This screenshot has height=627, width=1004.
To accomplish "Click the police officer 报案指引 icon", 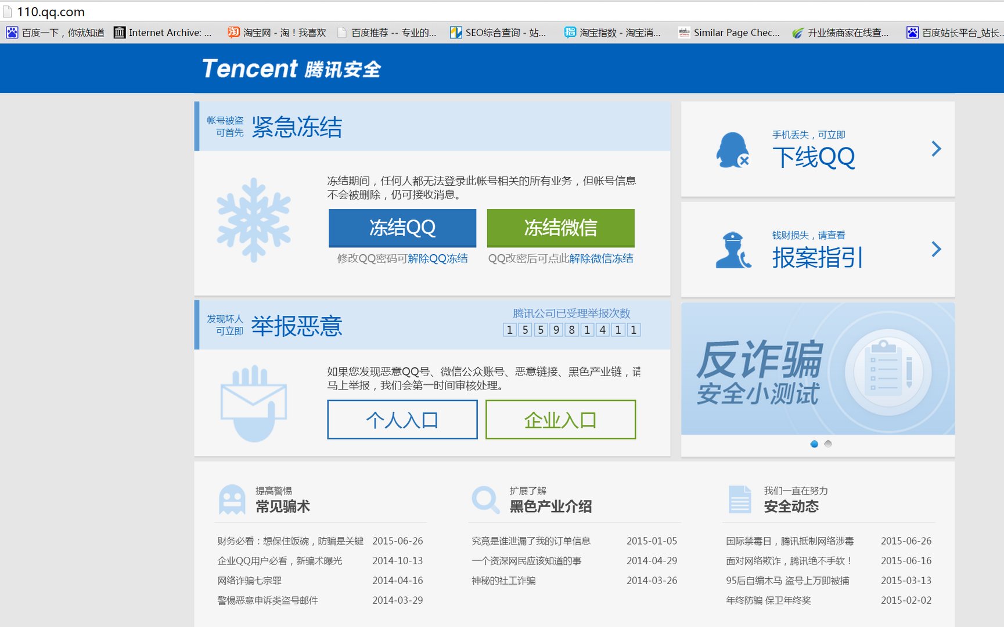I will click(x=732, y=251).
